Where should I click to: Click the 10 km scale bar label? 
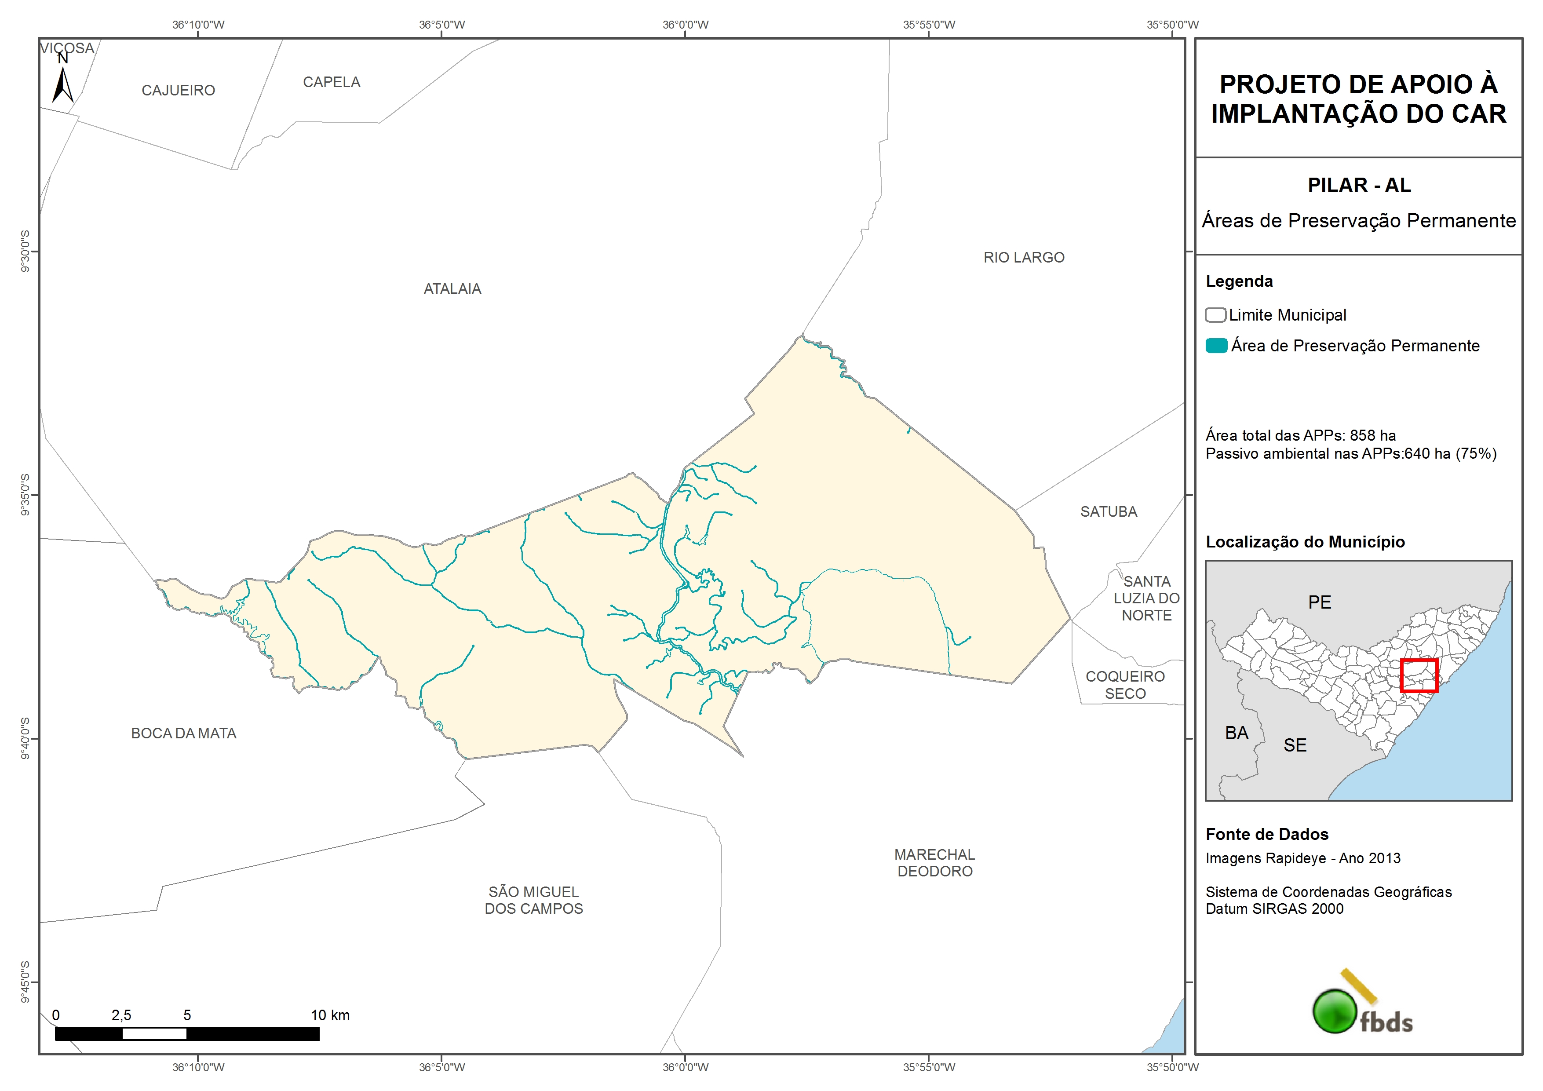pyautogui.click(x=330, y=1015)
